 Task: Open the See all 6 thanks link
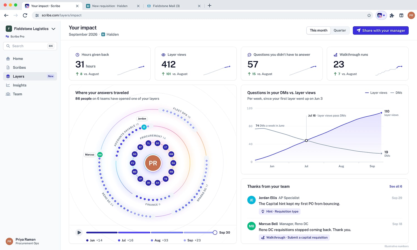[x=396, y=186]
